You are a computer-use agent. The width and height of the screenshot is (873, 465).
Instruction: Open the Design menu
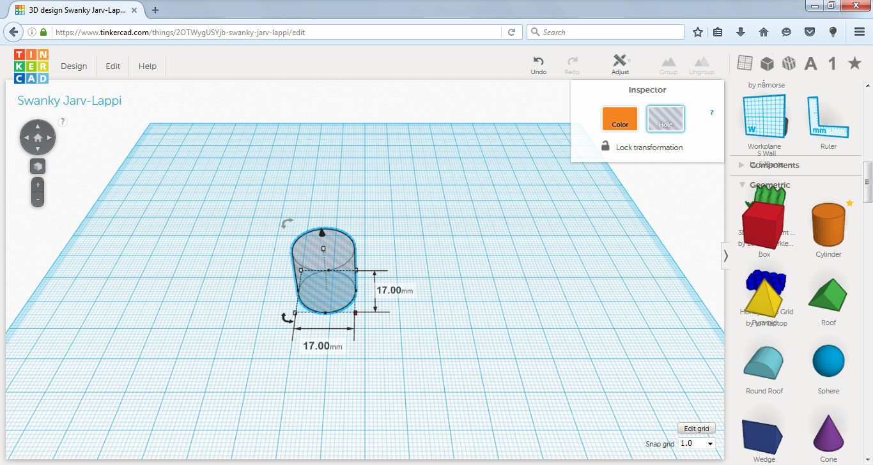[x=73, y=66]
